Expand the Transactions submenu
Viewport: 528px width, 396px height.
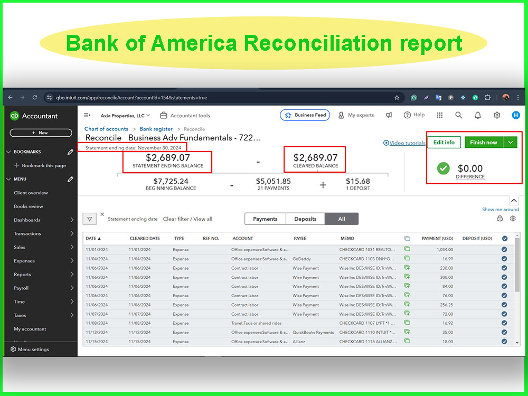click(x=72, y=233)
